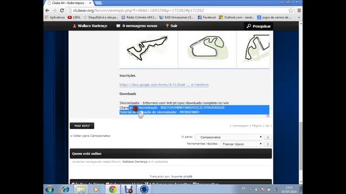Viewport: 346px width, 194px height.
Task: Click scrollbar down arrow
Action: click(x=301, y=182)
